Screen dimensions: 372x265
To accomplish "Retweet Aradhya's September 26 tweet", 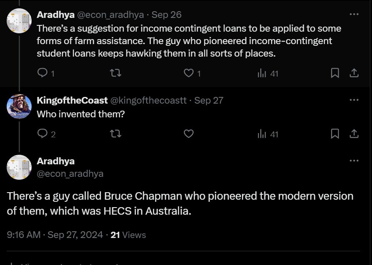I will coord(116,73).
